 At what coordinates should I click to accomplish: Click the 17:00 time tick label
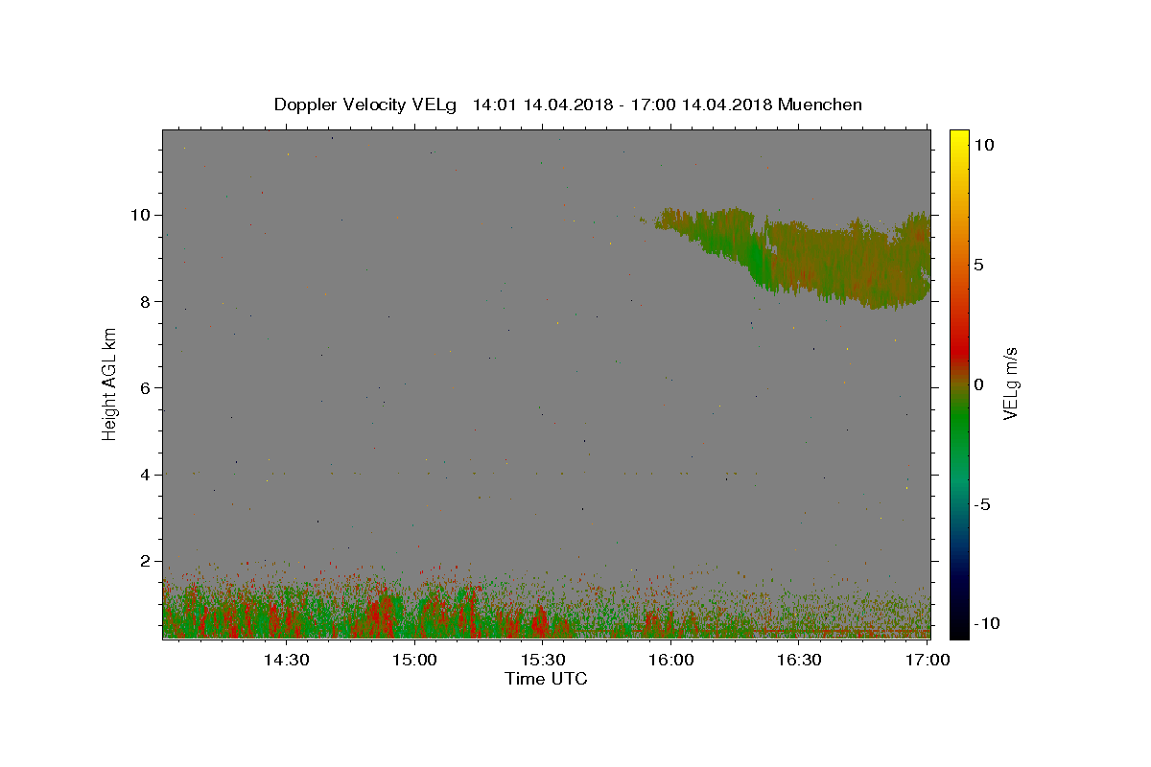click(928, 660)
